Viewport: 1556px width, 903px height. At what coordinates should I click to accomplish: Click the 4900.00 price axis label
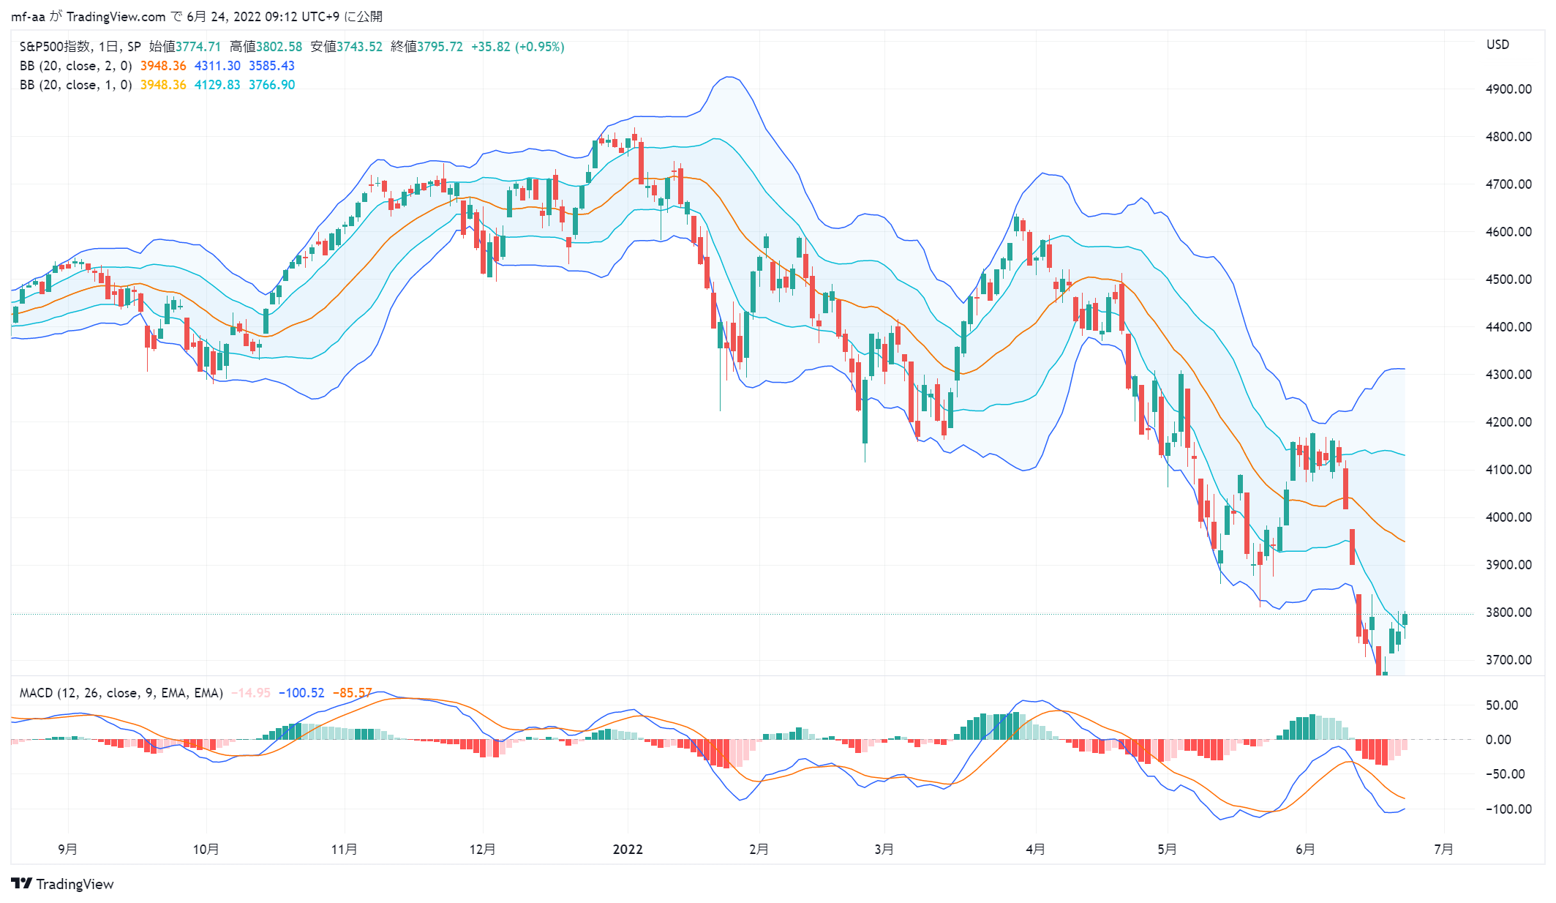tap(1508, 89)
